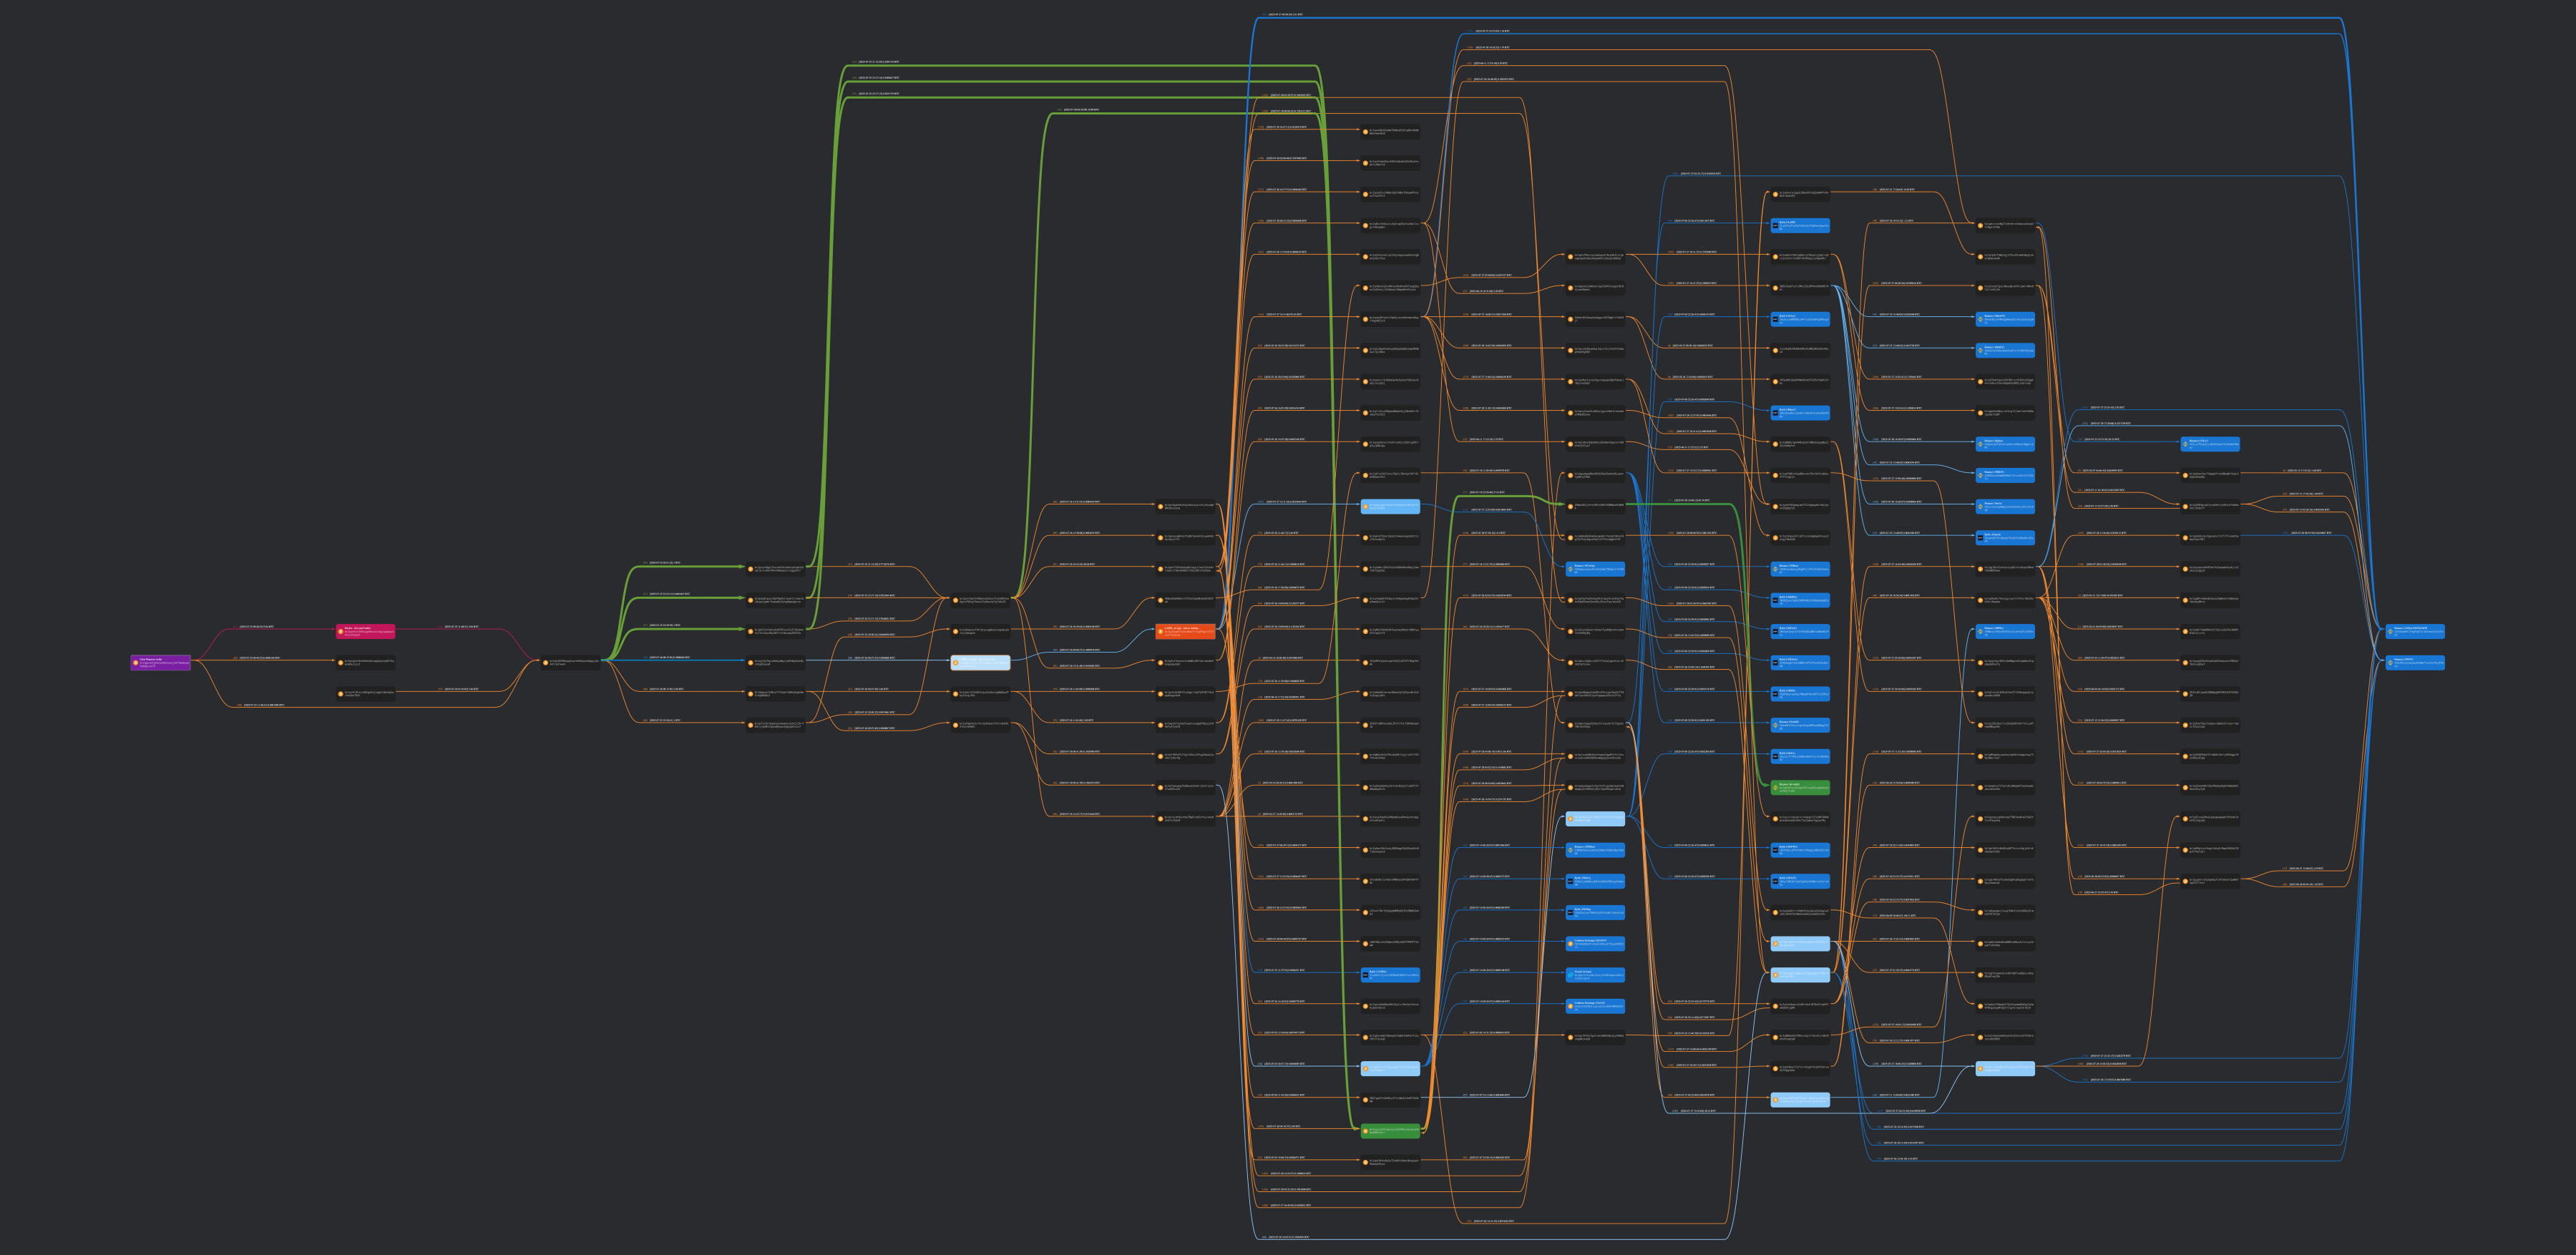The height and width of the screenshot is (1255, 2576).
Task: Click Bybit logo on Bybit (1Ktgwd) node
Action: (x=1980, y=538)
